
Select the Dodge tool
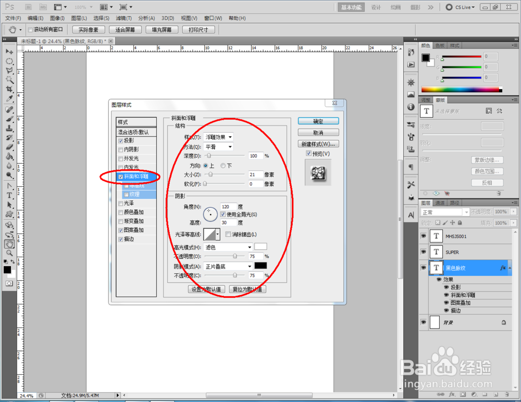(x=9, y=175)
